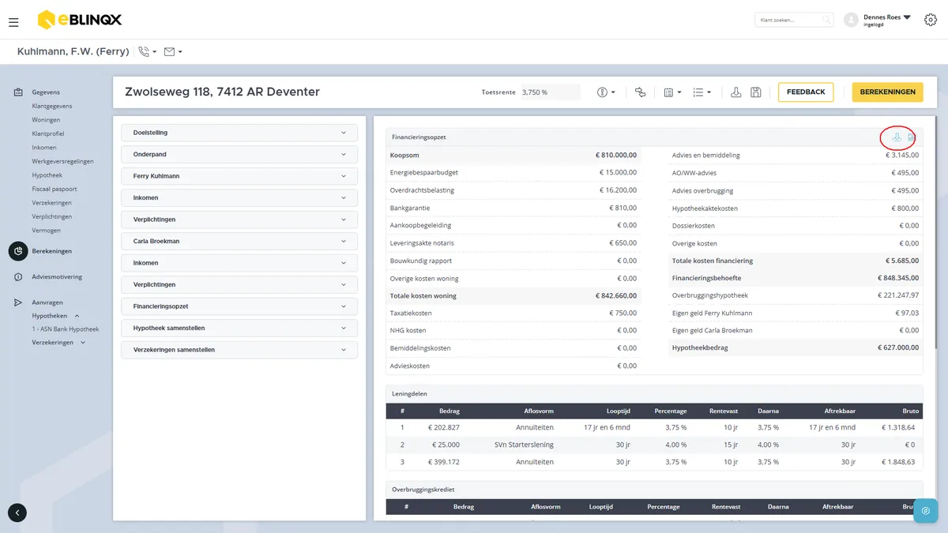This screenshot has height=533, width=948.
Task: Click the download icon beside the save icon
Action: coord(736,92)
